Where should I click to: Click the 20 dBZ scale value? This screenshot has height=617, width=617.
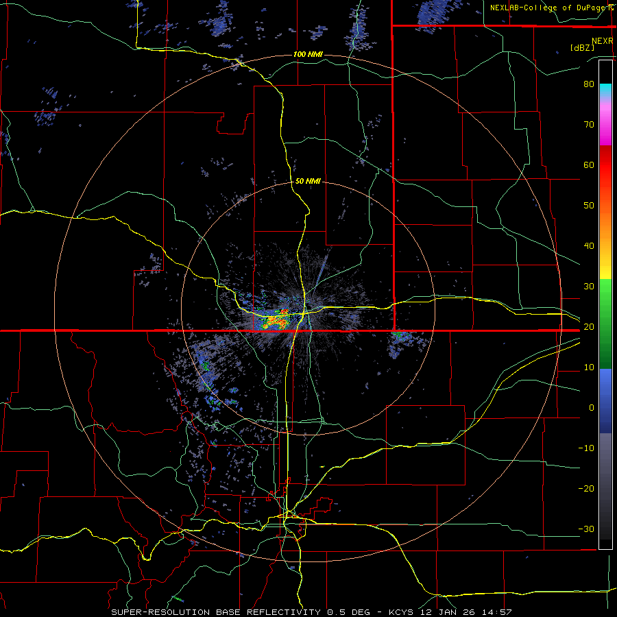[589, 327]
